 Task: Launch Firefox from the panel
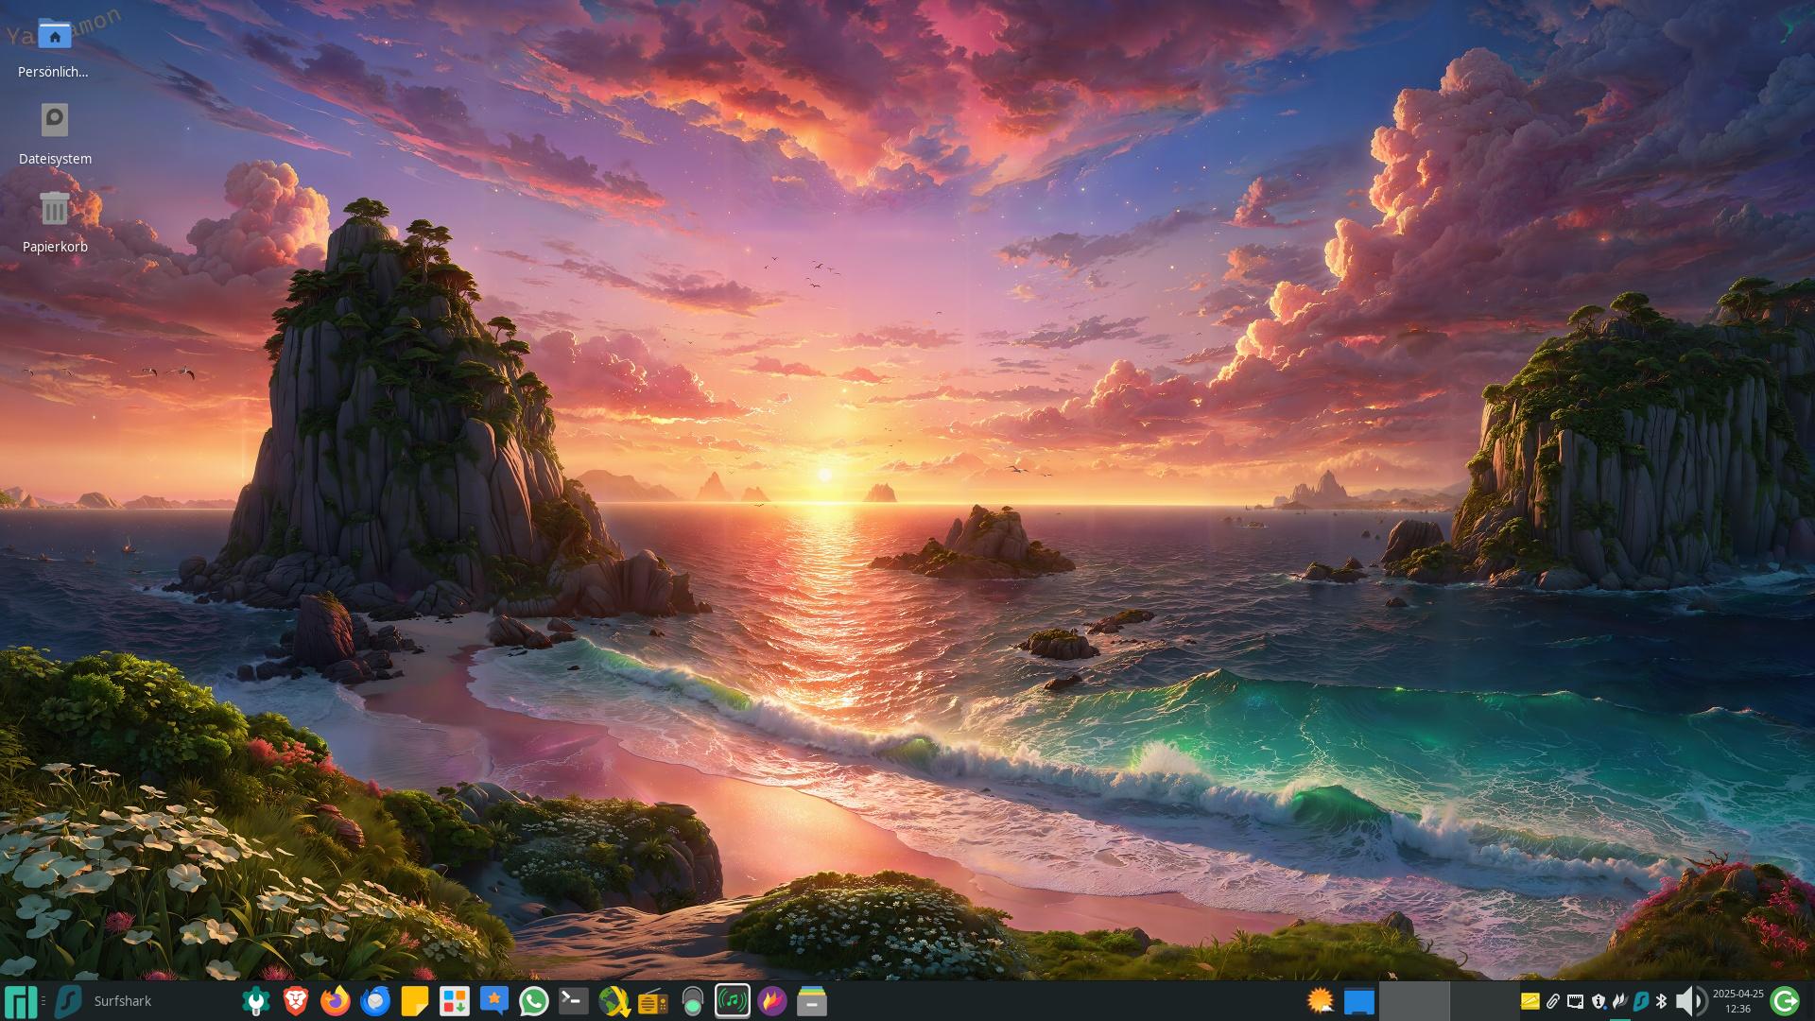click(335, 1001)
